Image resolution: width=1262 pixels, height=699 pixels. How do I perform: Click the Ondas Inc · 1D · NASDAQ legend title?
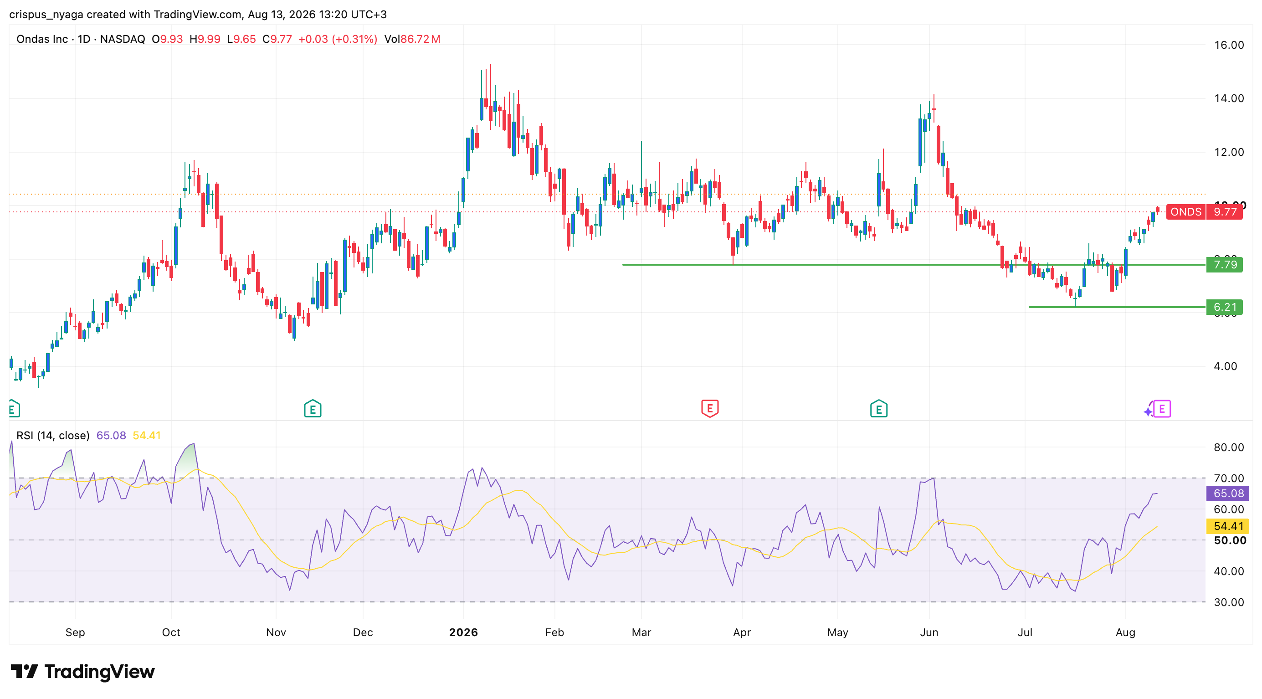[x=81, y=39]
